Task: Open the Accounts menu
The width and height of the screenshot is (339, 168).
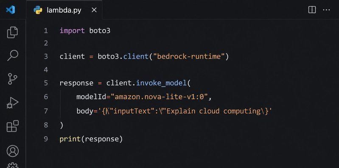Action: tap(13, 151)
